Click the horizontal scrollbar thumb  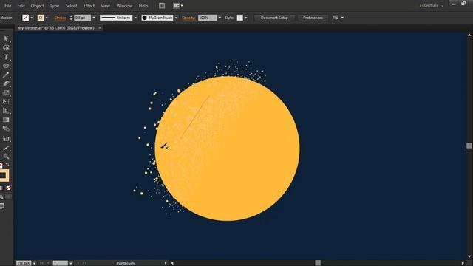[318, 263]
